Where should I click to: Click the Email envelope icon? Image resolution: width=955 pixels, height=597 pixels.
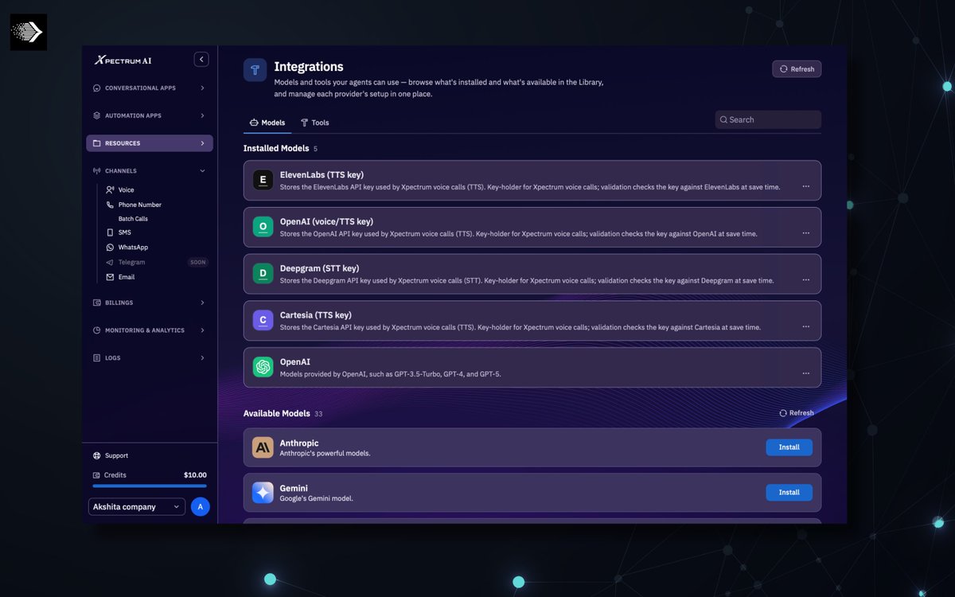[110, 277]
